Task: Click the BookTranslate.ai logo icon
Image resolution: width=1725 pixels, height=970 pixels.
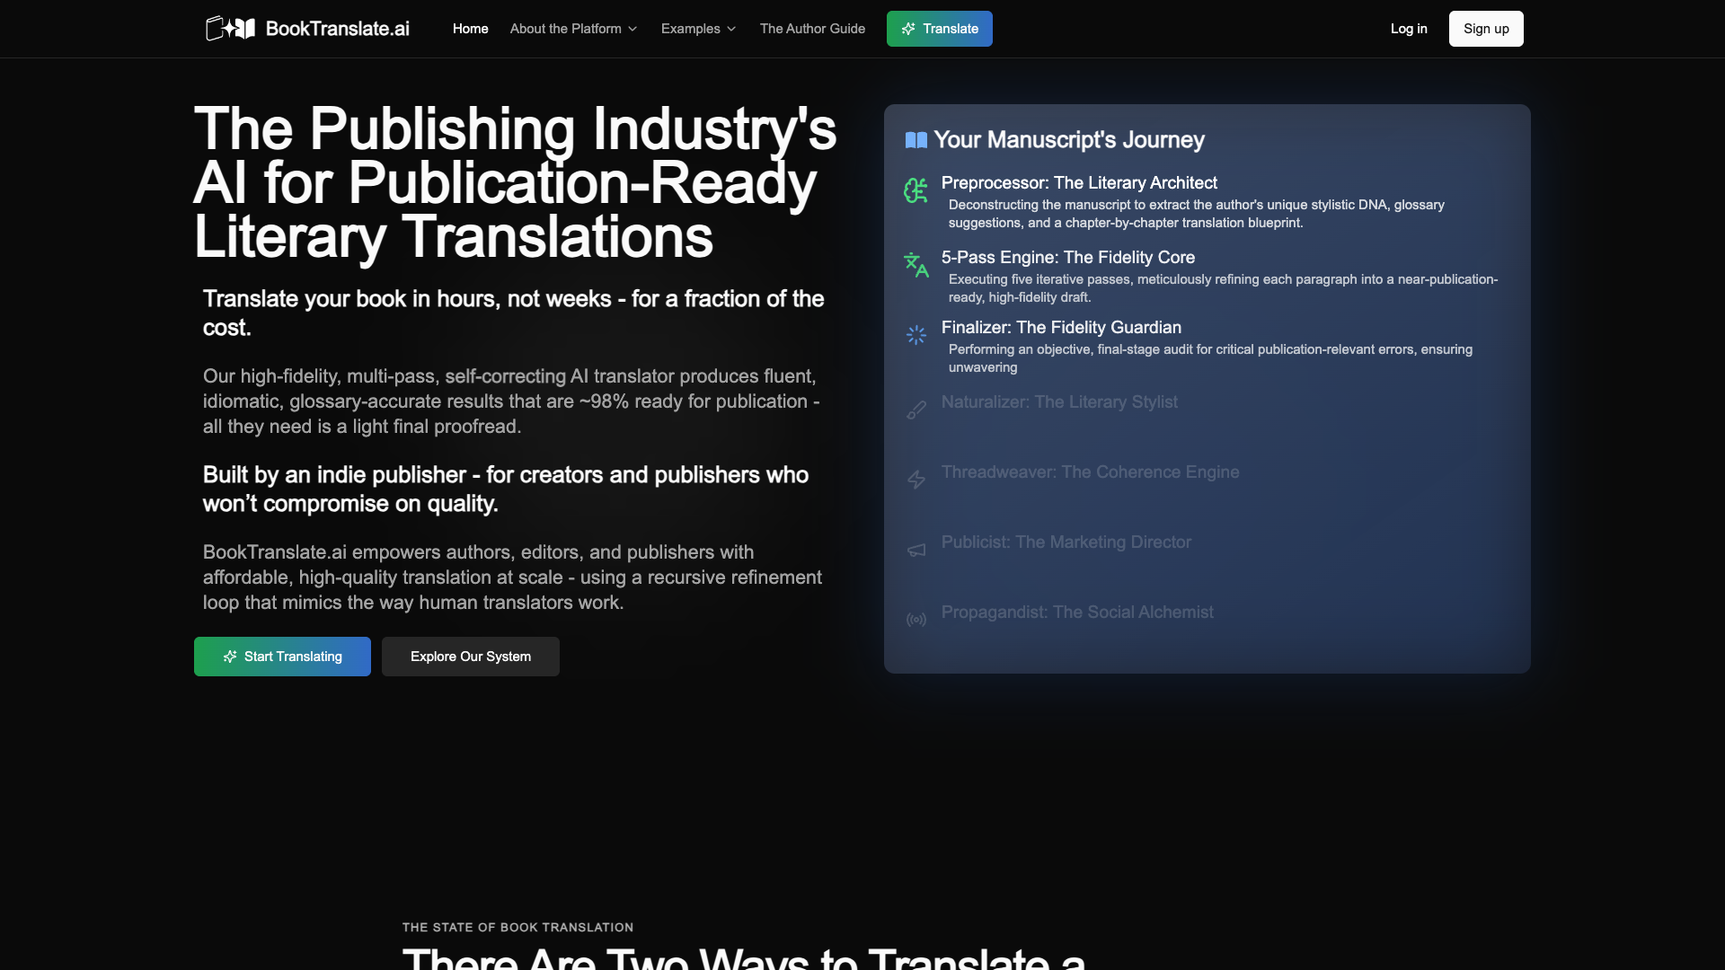Action: [230, 29]
